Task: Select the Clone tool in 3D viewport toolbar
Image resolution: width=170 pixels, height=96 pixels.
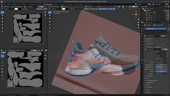Action: point(50,22)
